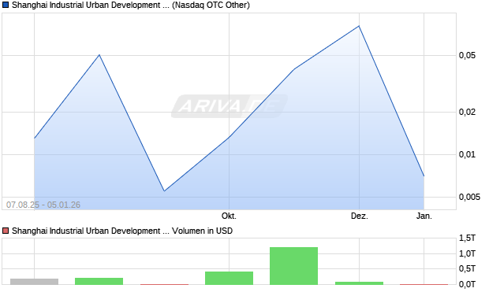
Task: Click the chart title Shanghai Industrial Urban Development (Nasdaq OTC Other)
Action: [131, 5]
